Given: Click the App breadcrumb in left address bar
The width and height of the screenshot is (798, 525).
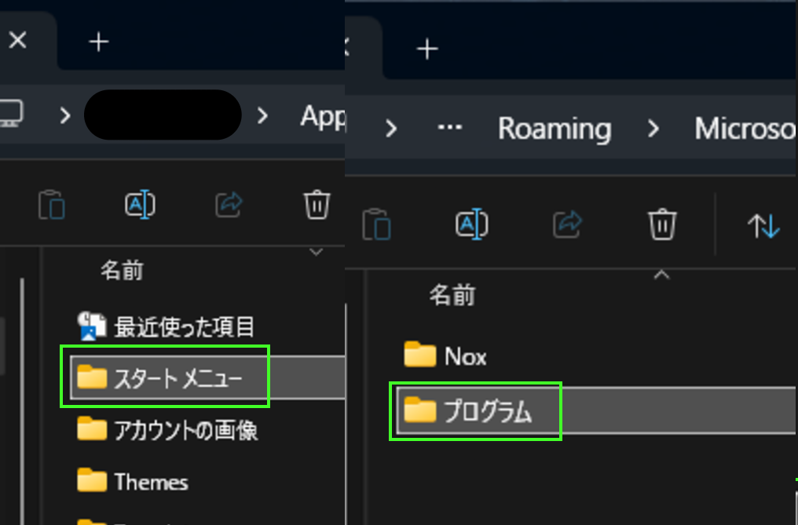Looking at the screenshot, I should tap(323, 116).
